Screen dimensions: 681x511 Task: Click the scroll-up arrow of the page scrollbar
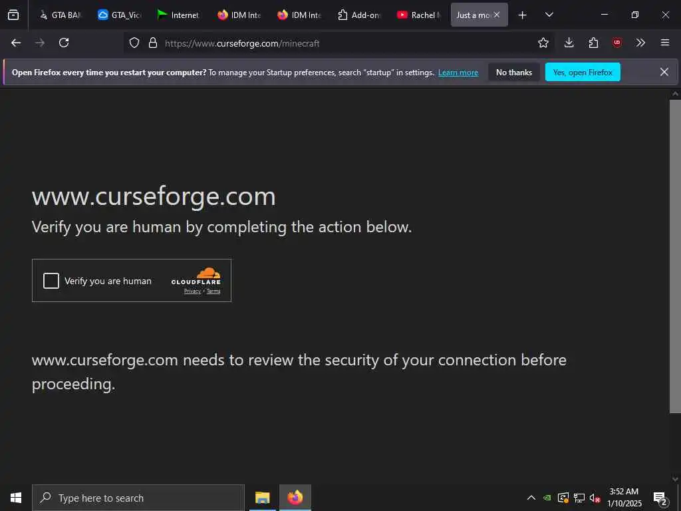[675, 93]
